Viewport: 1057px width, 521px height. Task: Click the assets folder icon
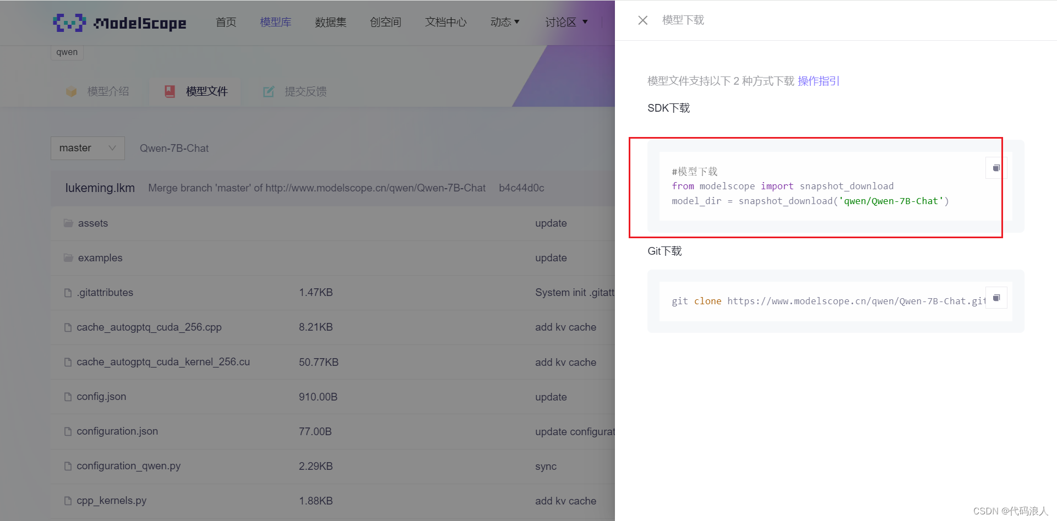68,223
